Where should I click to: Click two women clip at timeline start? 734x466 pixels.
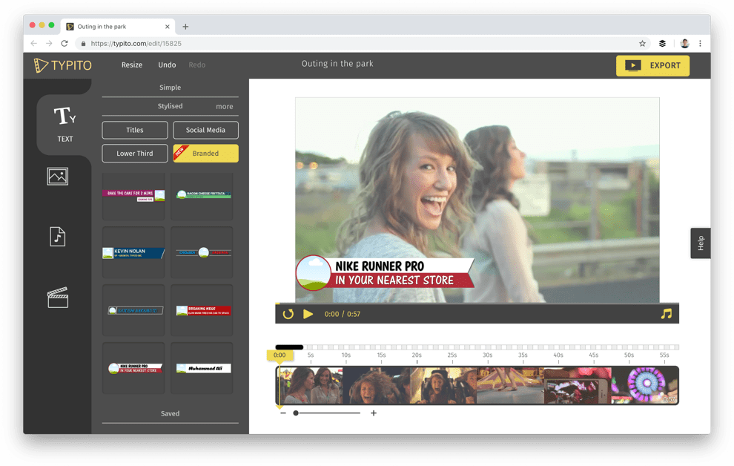pos(310,385)
